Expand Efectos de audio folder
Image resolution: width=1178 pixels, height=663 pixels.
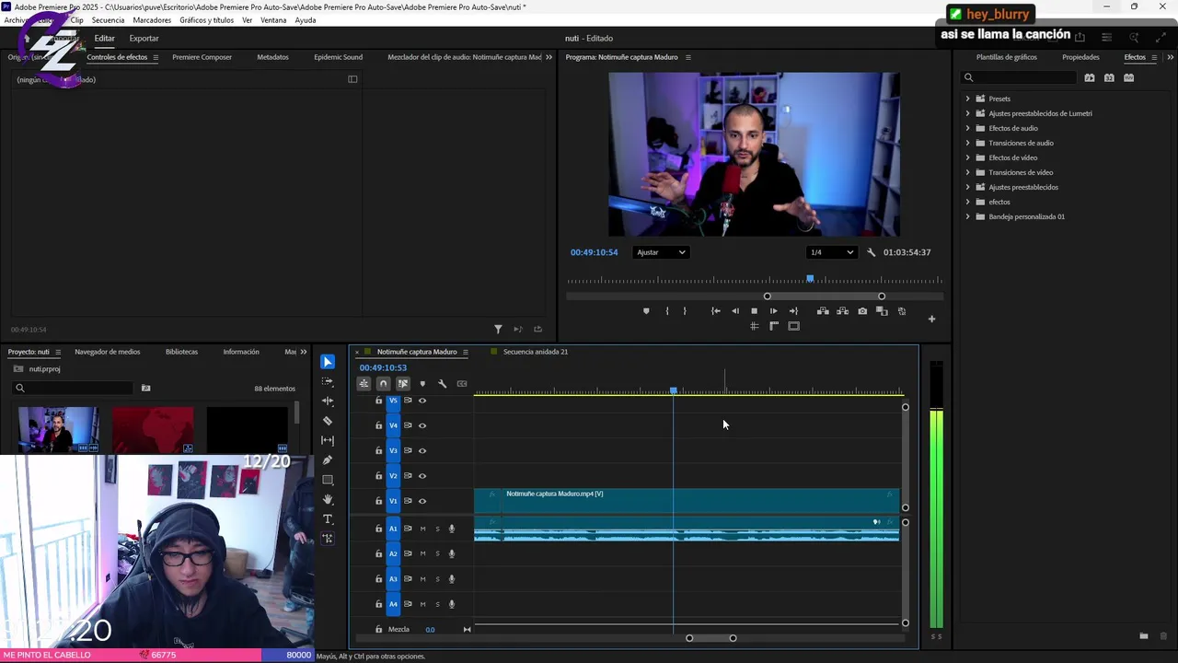967,128
